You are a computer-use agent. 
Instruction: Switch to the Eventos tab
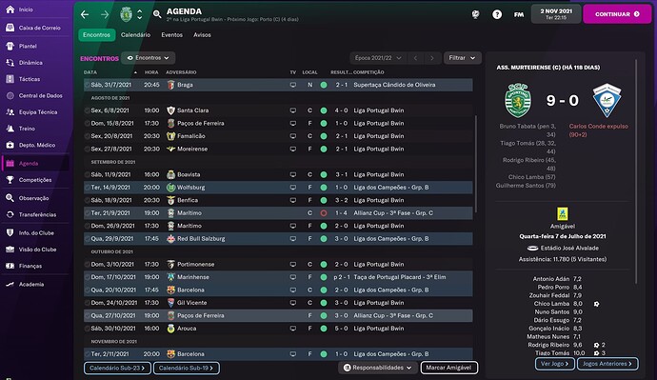point(171,35)
